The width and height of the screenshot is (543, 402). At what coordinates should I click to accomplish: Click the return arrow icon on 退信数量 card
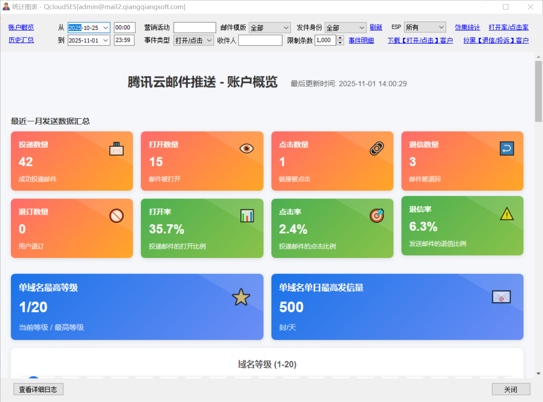pyautogui.click(x=507, y=148)
